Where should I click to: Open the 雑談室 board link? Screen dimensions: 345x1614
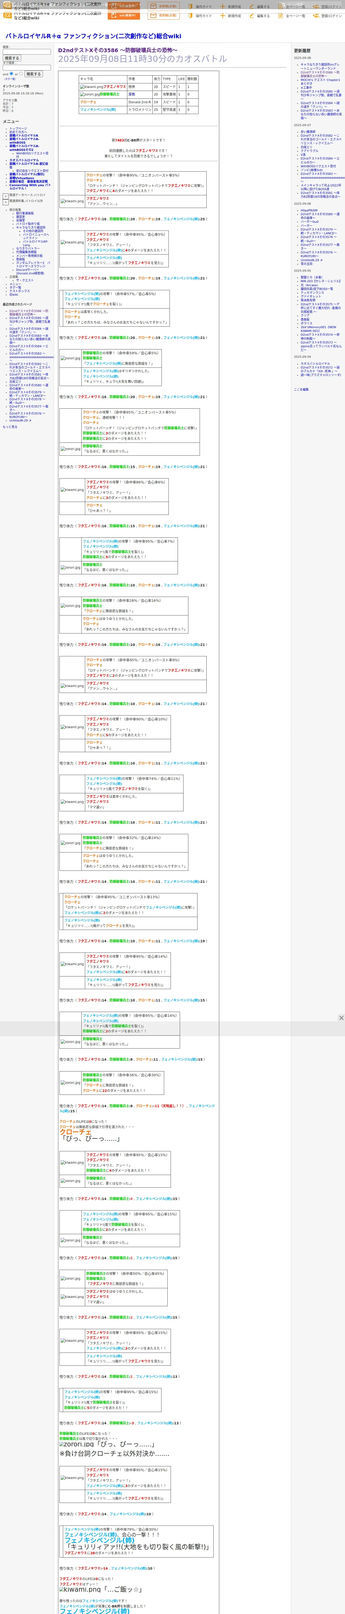(21, 217)
